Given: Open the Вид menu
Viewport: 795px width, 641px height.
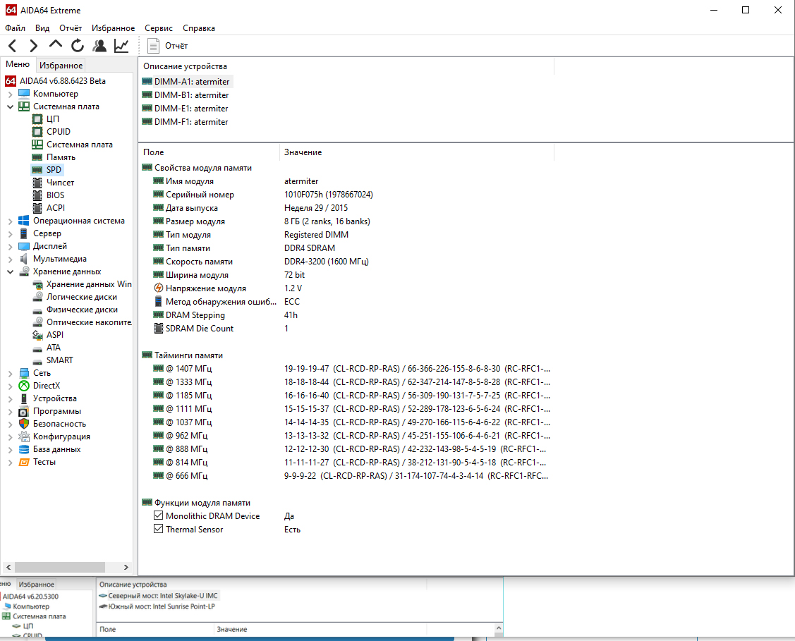Looking at the screenshot, I should [42, 28].
